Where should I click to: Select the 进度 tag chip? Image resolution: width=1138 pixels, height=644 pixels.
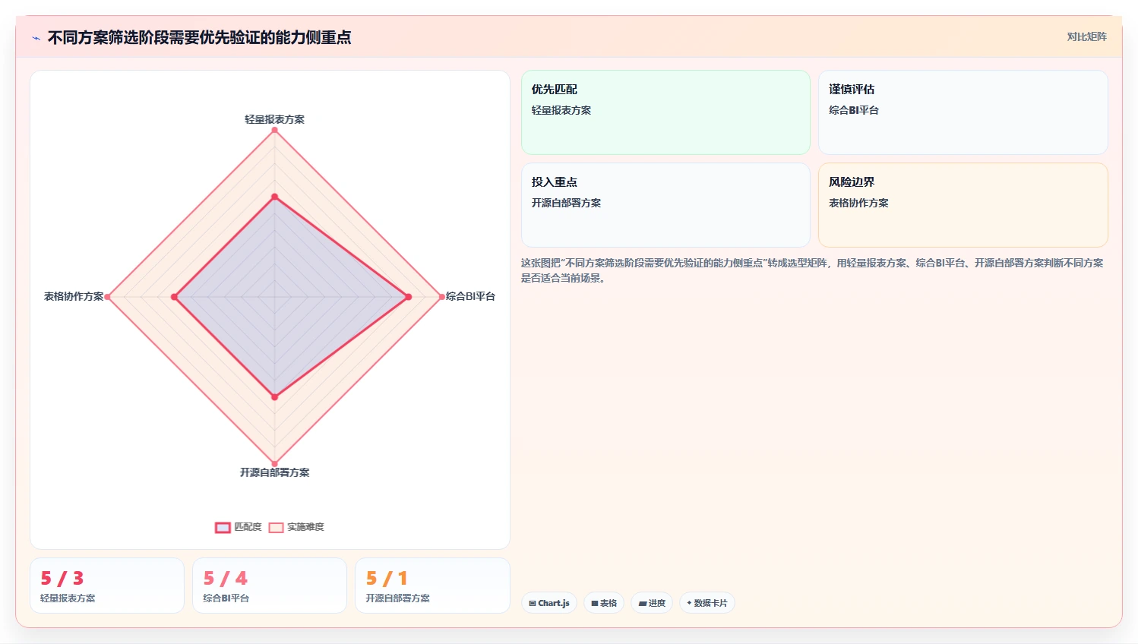tap(652, 603)
